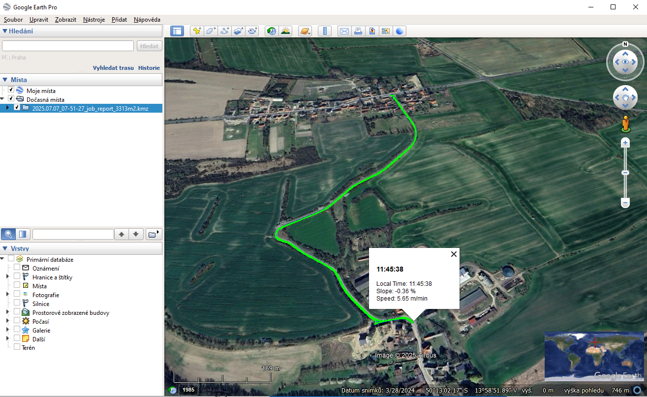Click the zoom-in plus on the slider
647x397 pixels.
pos(625,143)
